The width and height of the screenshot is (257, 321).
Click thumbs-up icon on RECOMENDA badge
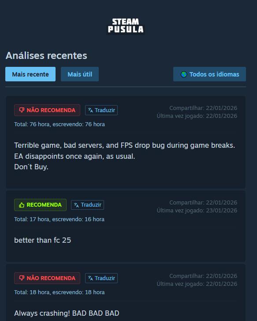click(22, 205)
